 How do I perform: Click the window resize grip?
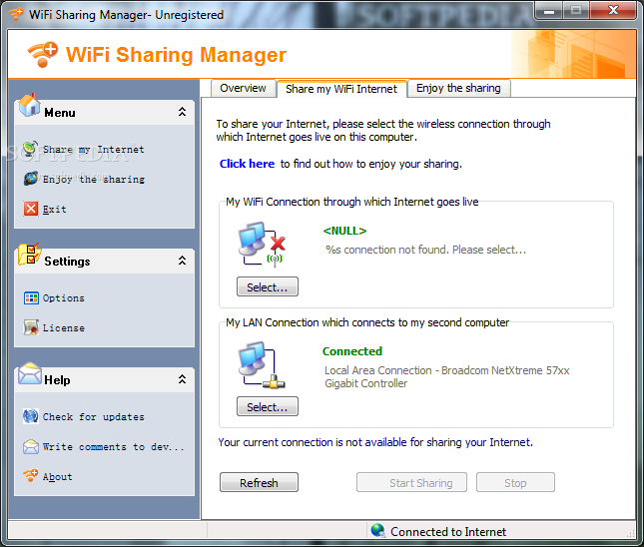[x=631, y=533]
